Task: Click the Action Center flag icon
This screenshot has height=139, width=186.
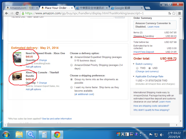Action: [151, 134]
